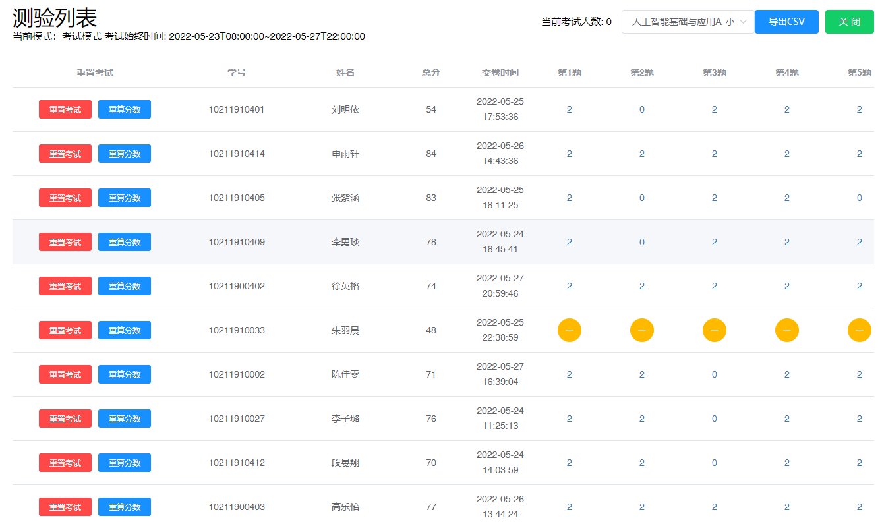Click yellow minus icon in 第3题 column
The image size is (882, 522).
coord(714,330)
